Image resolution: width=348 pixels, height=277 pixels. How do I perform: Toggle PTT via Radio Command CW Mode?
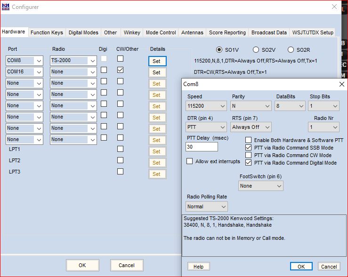pyautogui.click(x=249, y=155)
